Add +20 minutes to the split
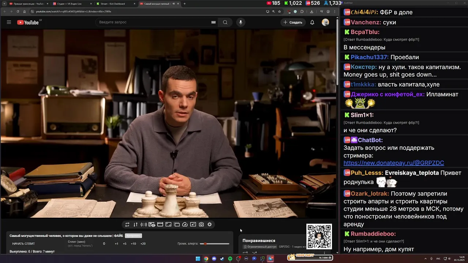The height and width of the screenshot is (263, 468). pyautogui.click(x=143, y=244)
